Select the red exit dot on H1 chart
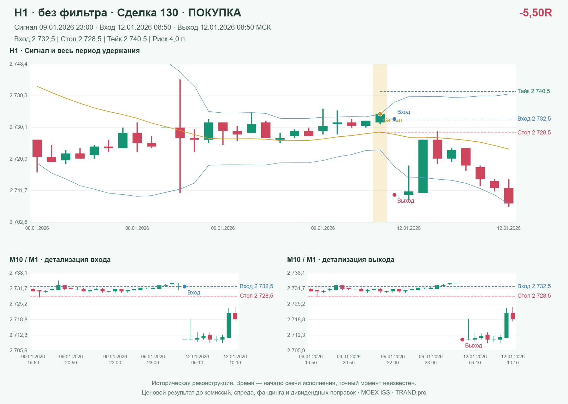This screenshot has width=568, height=404. coord(394,195)
